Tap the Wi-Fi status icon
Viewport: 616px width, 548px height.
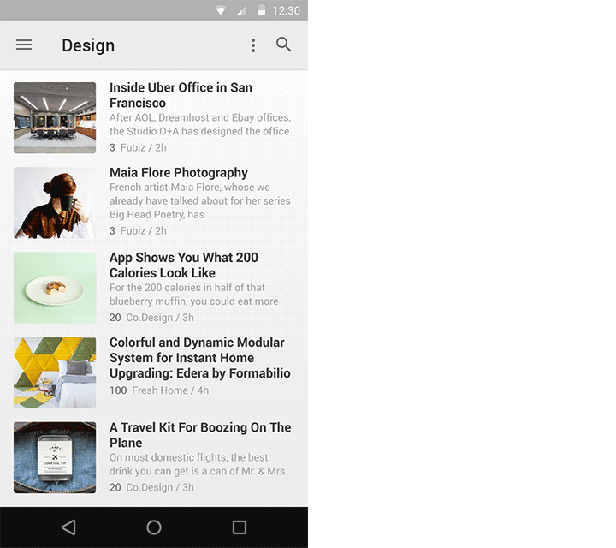coord(221,10)
